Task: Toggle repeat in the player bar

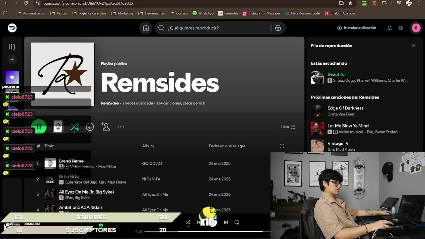Action: point(237,222)
